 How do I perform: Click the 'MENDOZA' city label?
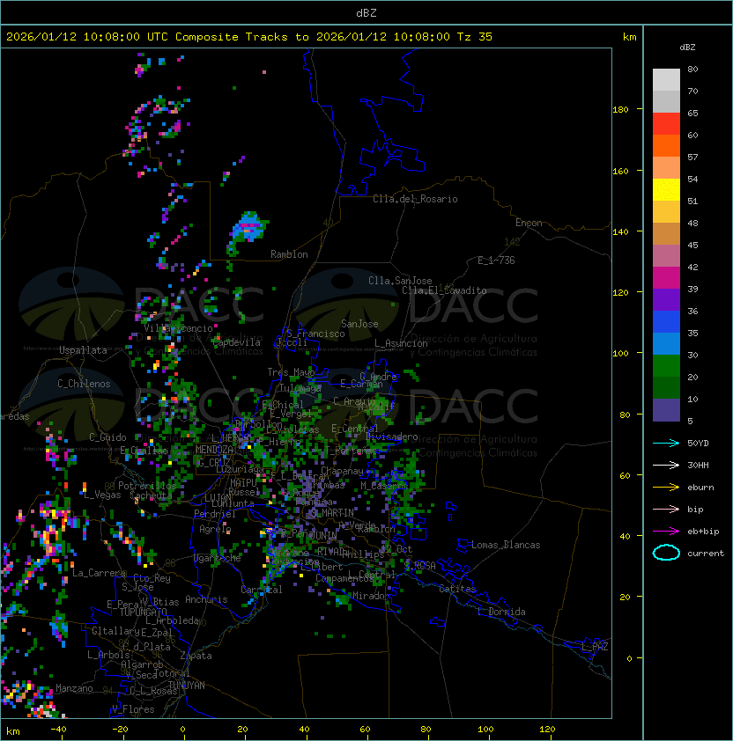click(x=214, y=450)
